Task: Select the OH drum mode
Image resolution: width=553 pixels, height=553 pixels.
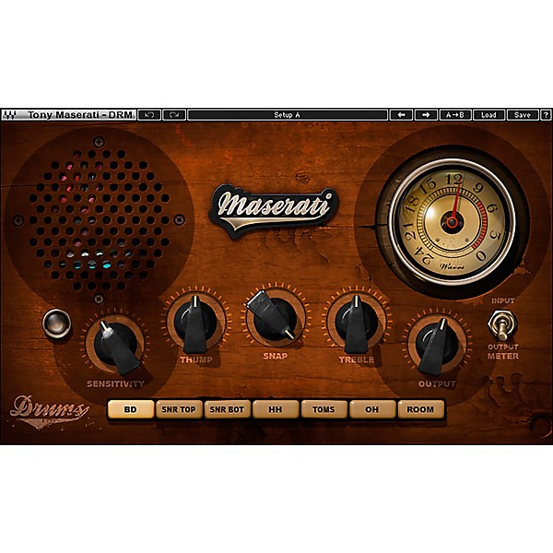Action: 372,409
